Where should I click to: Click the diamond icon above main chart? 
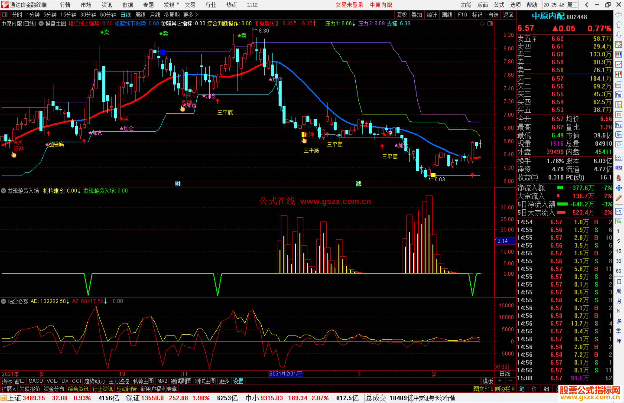click(x=482, y=24)
